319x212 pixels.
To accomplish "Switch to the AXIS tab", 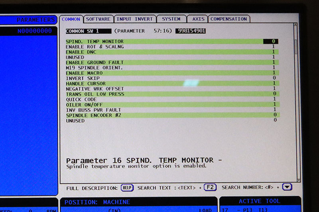I will [198, 19].
